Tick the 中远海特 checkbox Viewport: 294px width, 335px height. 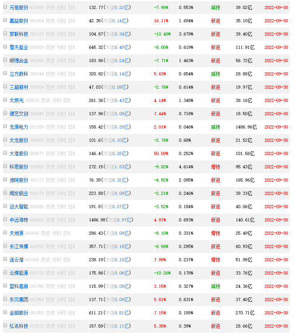(x=5, y=219)
